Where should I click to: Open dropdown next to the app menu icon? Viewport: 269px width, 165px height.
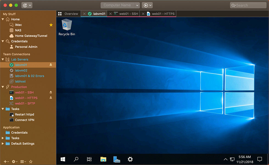pos(30,5)
